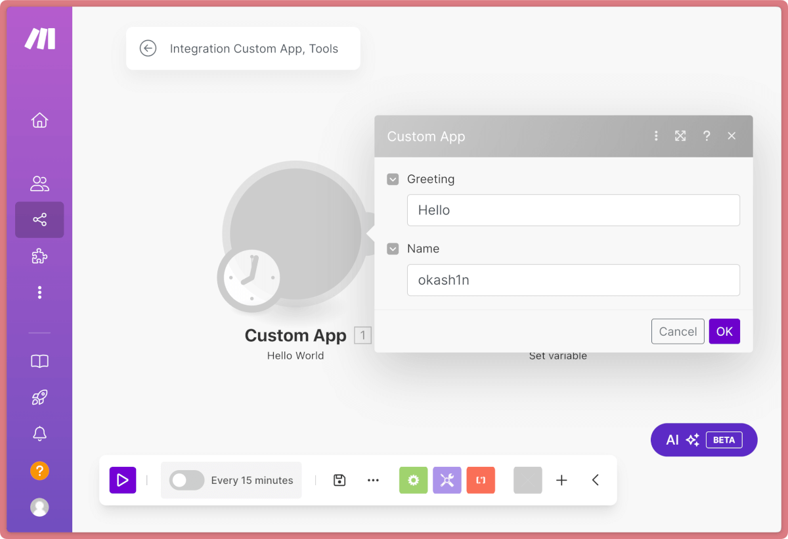Open the green gear Flow Control tool

(x=413, y=480)
